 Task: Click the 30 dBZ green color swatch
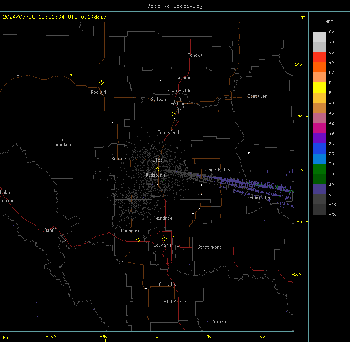click(x=319, y=169)
